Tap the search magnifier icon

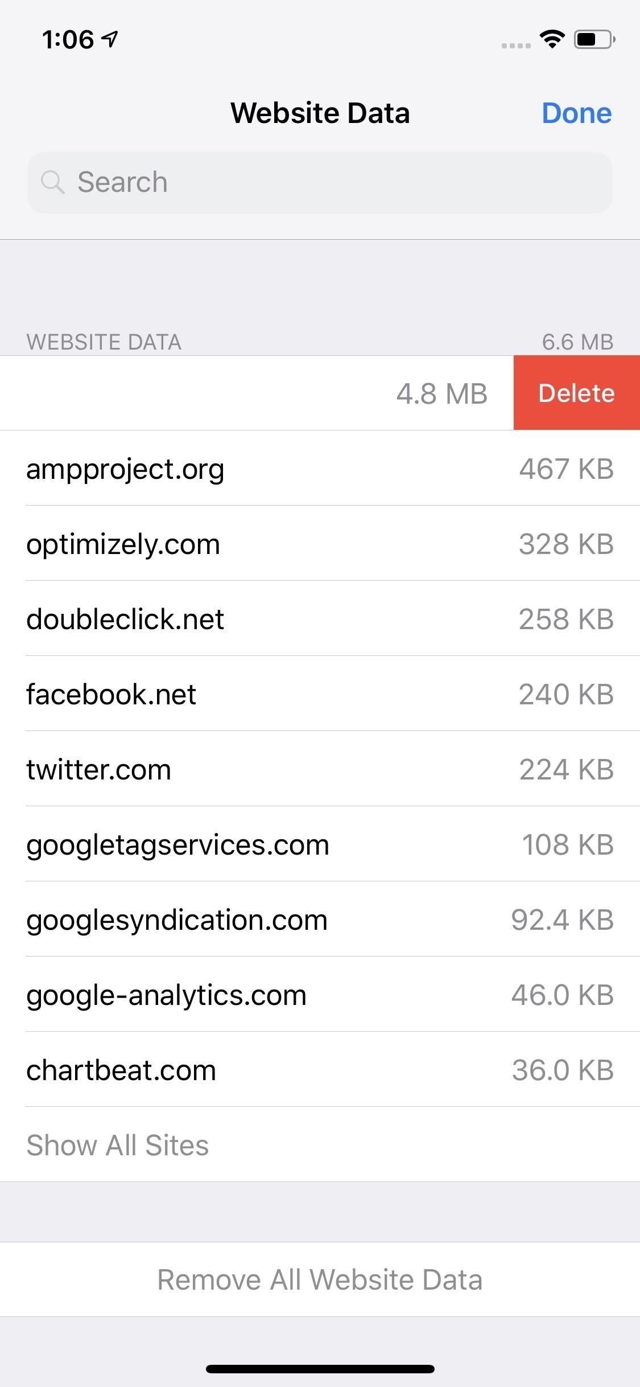(53, 182)
